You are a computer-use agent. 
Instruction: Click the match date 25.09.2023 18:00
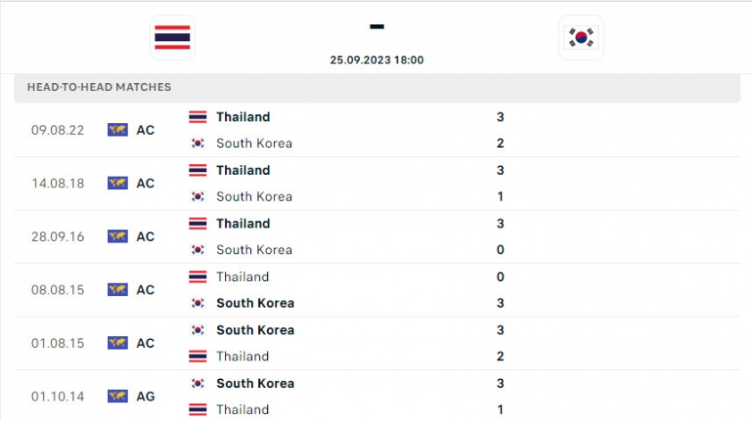[x=377, y=61]
